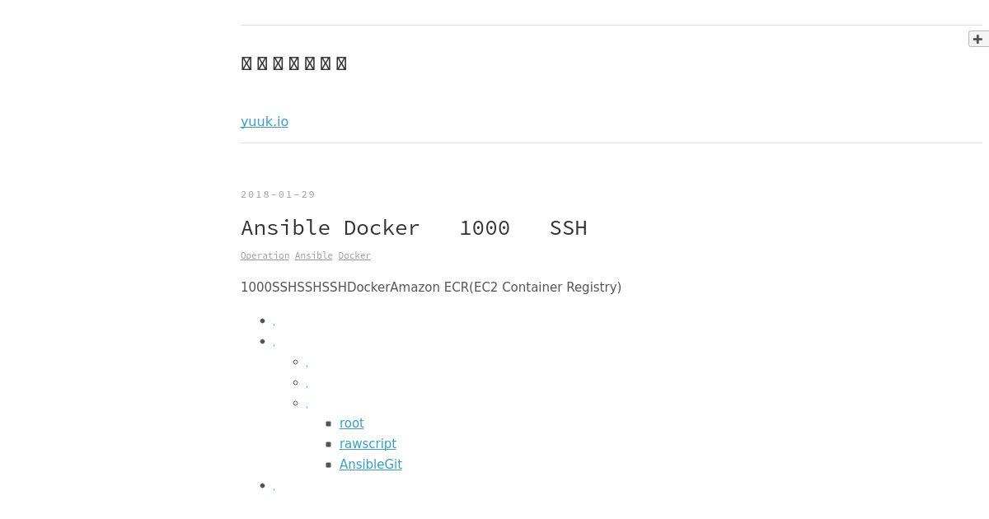Open the second top-level table of contents entry
The height and width of the screenshot is (519, 989).
click(x=274, y=344)
